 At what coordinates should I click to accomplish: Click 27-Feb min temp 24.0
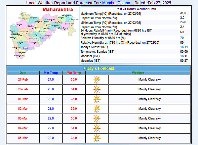pos(51,80)
